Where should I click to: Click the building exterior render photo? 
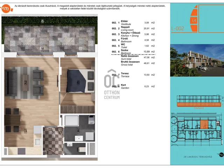(197, 61)
